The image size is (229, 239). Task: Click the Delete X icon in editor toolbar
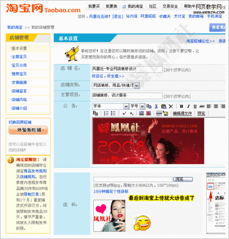coord(171,106)
